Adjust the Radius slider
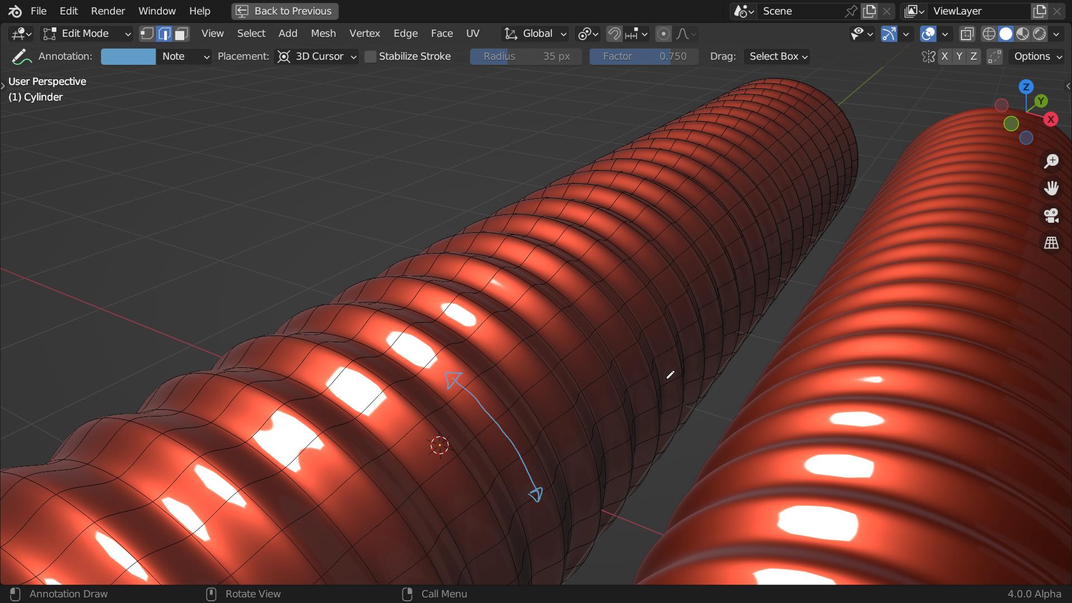The image size is (1072, 603). (526, 56)
